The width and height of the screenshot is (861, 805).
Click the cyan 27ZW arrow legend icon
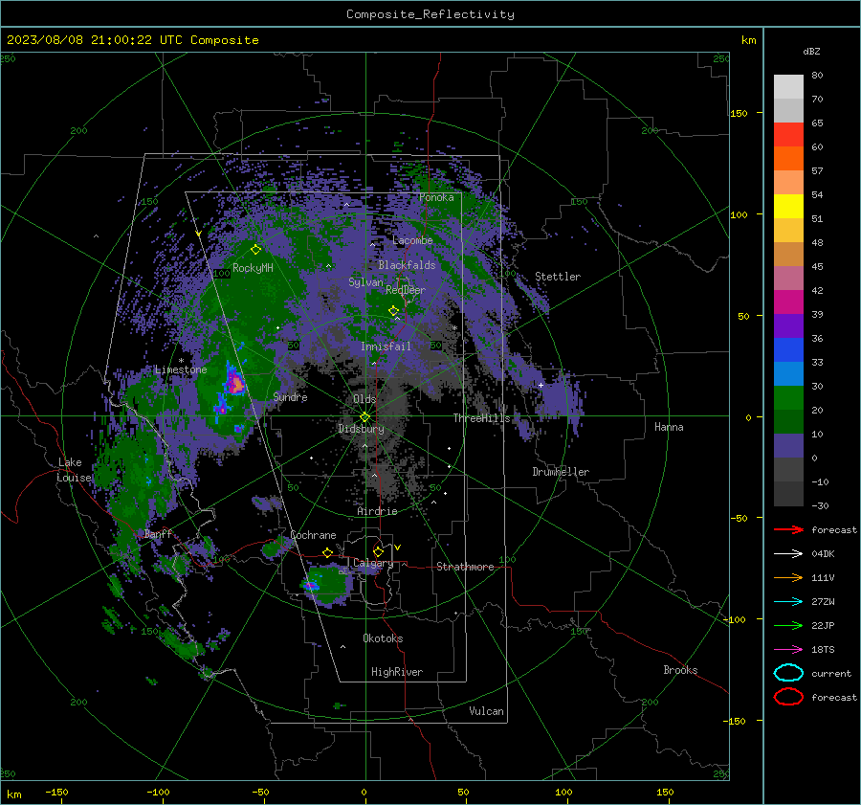[x=788, y=602]
